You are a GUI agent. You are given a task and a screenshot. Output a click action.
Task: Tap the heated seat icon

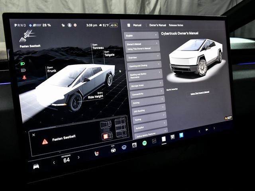point(97,153)
